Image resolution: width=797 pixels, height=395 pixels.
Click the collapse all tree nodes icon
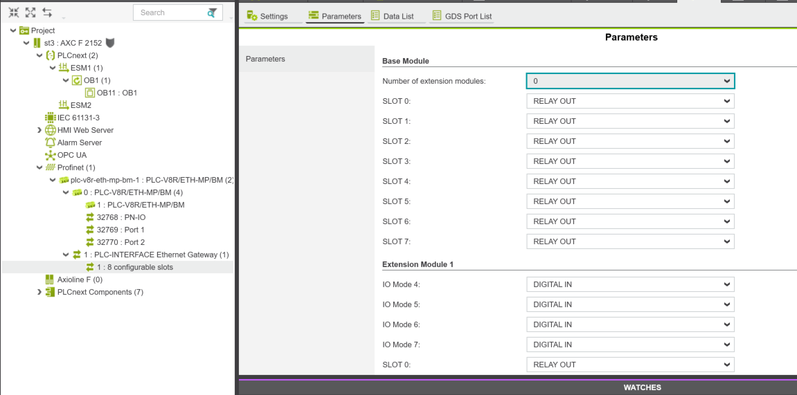14,12
